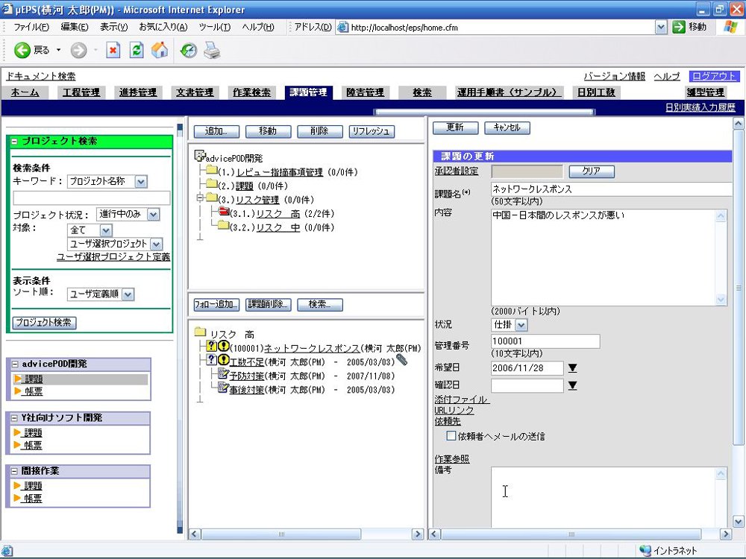746x559 pixels.
Task: Click orange arrow next to Y社向けソフト開発 帳票
Action: tap(18, 445)
